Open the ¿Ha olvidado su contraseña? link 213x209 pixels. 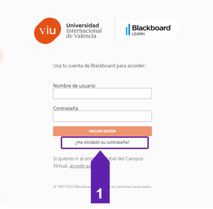point(103,142)
